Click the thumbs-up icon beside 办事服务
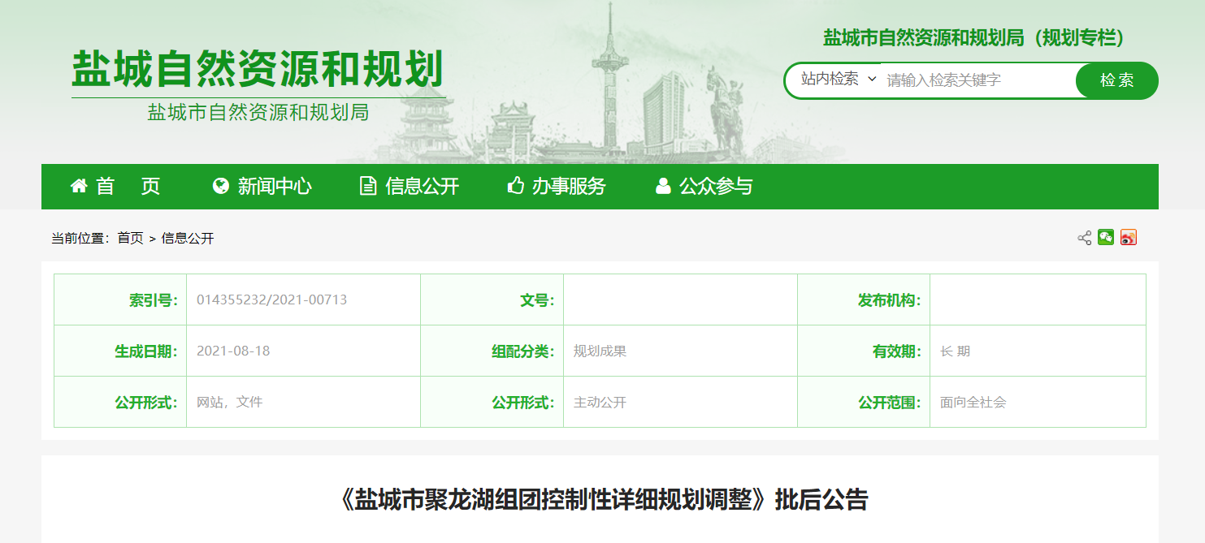The width and height of the screenshot is (1205, 543). (x=515, y=187)
